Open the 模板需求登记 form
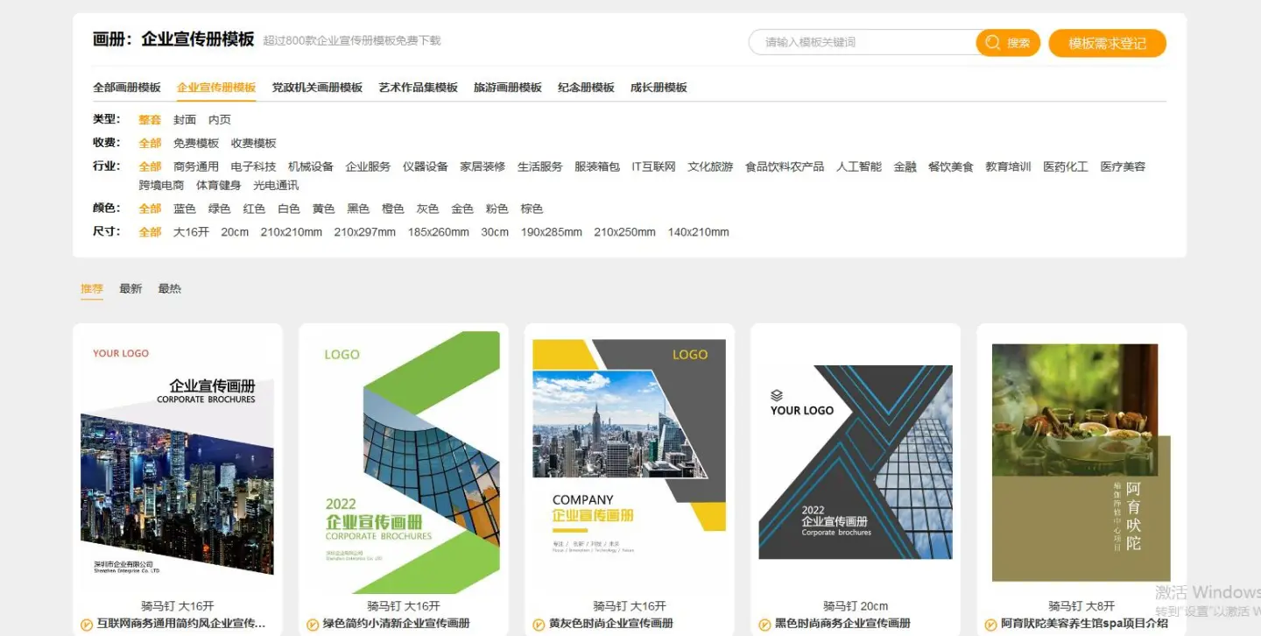Viewport: 1261px width, 636px height. [1107, 43]
